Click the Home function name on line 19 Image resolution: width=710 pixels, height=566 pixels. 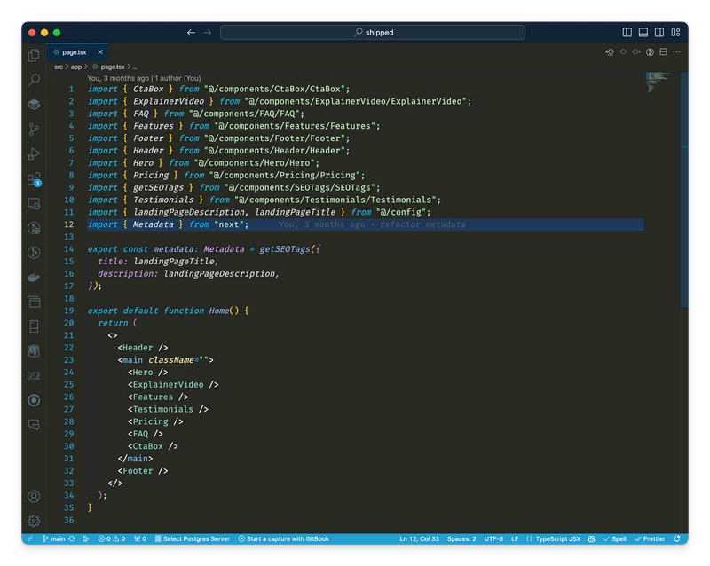218,311
